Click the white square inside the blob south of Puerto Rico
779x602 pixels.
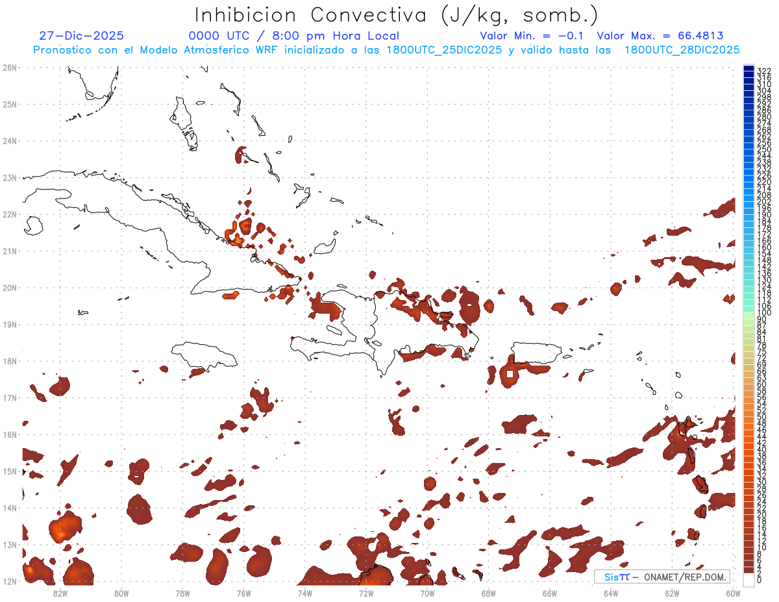pyautogui.click(x=510, y=374)
